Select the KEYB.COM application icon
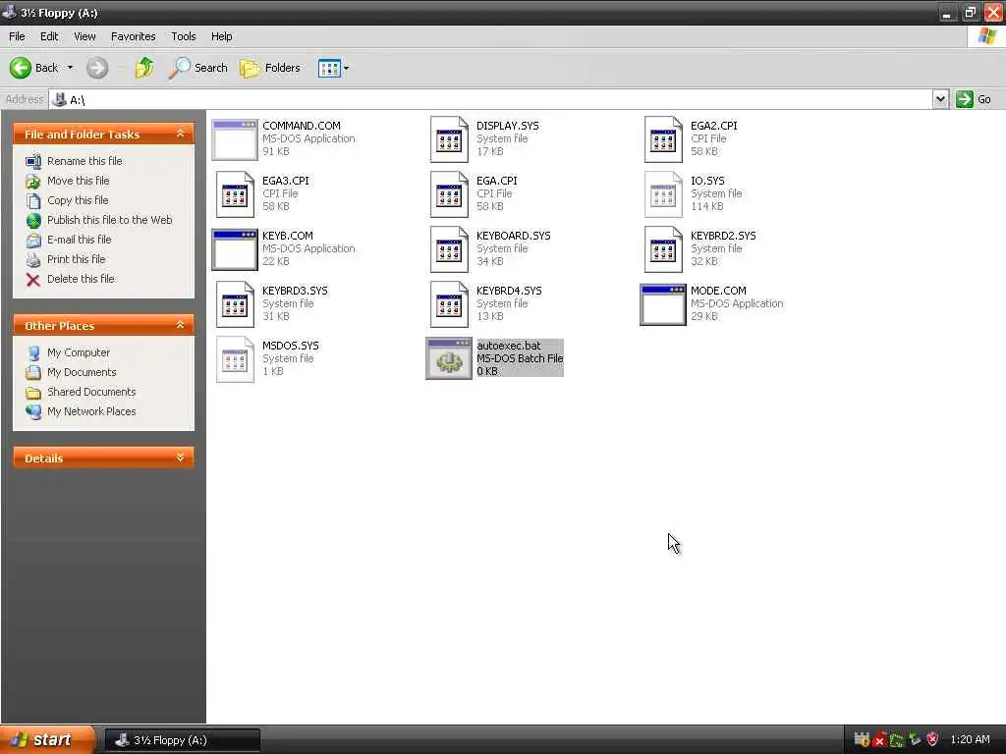This screenshot has height=754, width=1006. click(234, 249)
